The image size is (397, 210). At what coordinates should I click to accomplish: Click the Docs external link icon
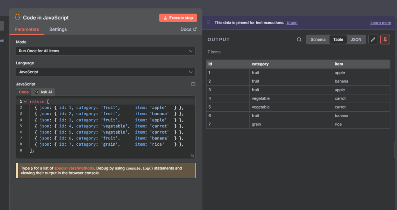(x=195, y=29)
